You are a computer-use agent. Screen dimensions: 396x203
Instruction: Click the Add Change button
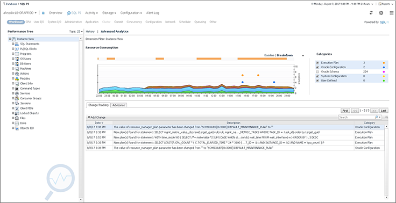(97, 118)
